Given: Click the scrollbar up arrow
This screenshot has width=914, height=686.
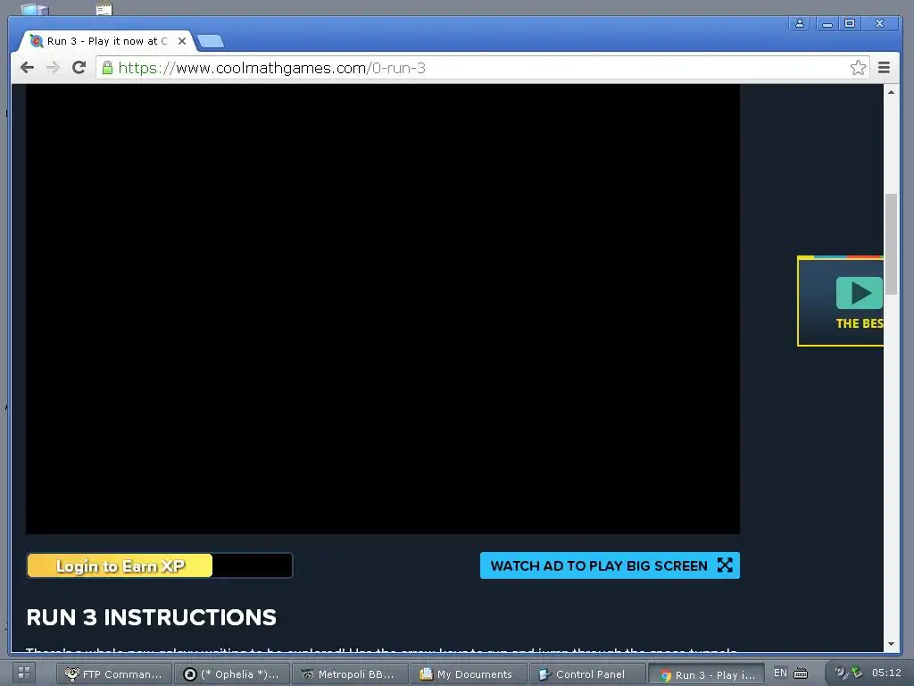Looking at the screenshot, I should pos(891,92).
